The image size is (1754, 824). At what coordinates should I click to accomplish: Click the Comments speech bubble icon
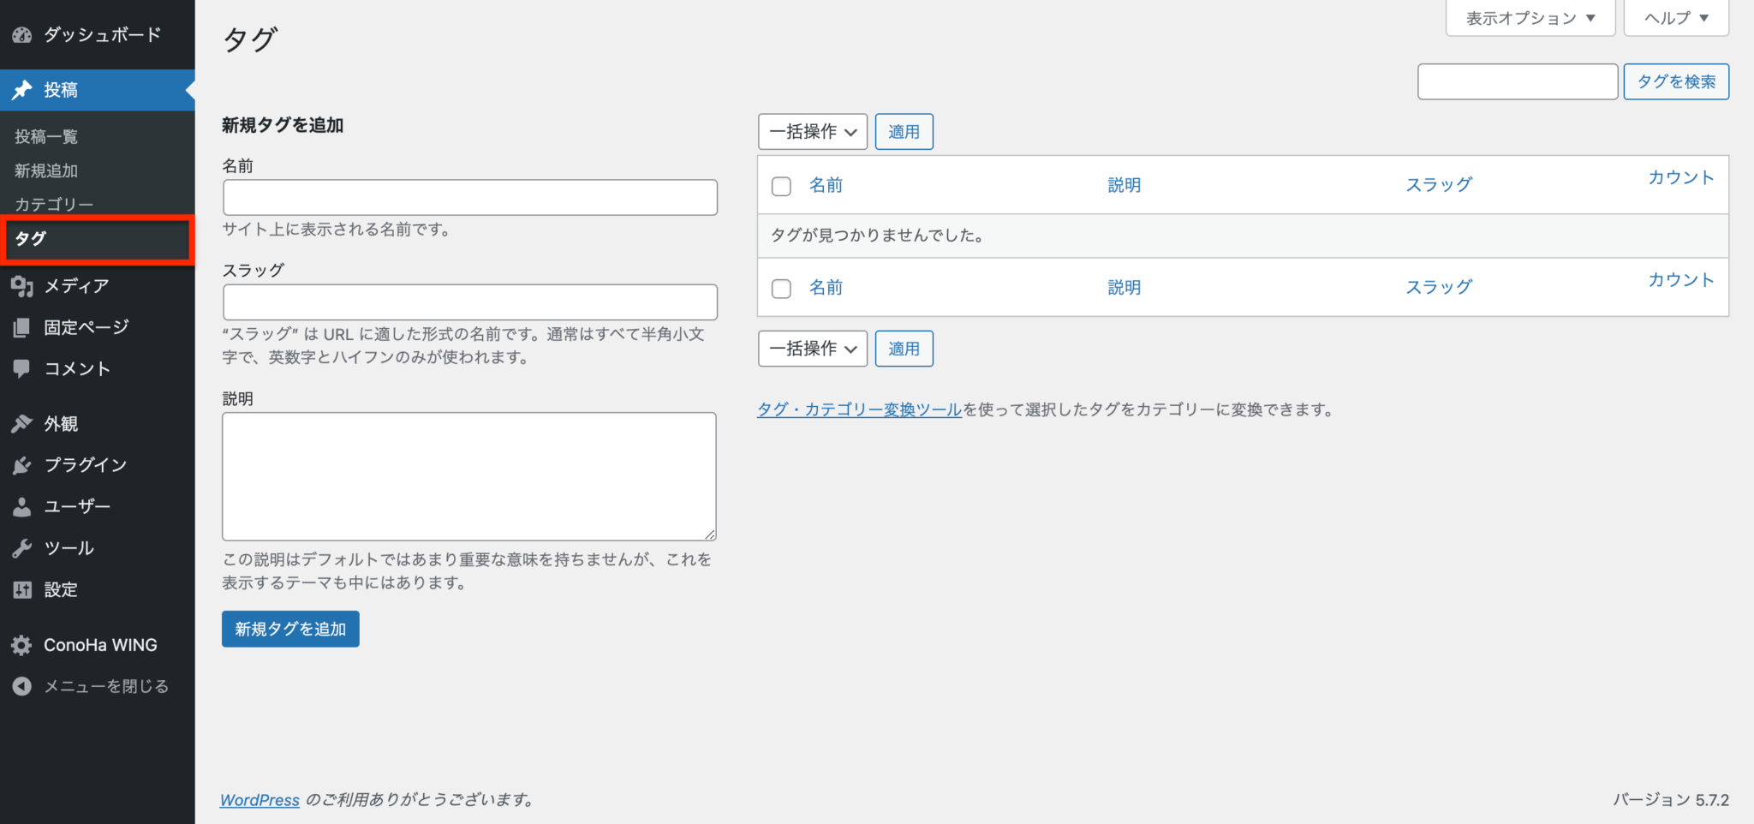point(22,368)
